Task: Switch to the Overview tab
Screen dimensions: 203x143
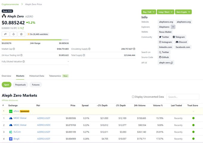Action: click(x=6, y=76)
